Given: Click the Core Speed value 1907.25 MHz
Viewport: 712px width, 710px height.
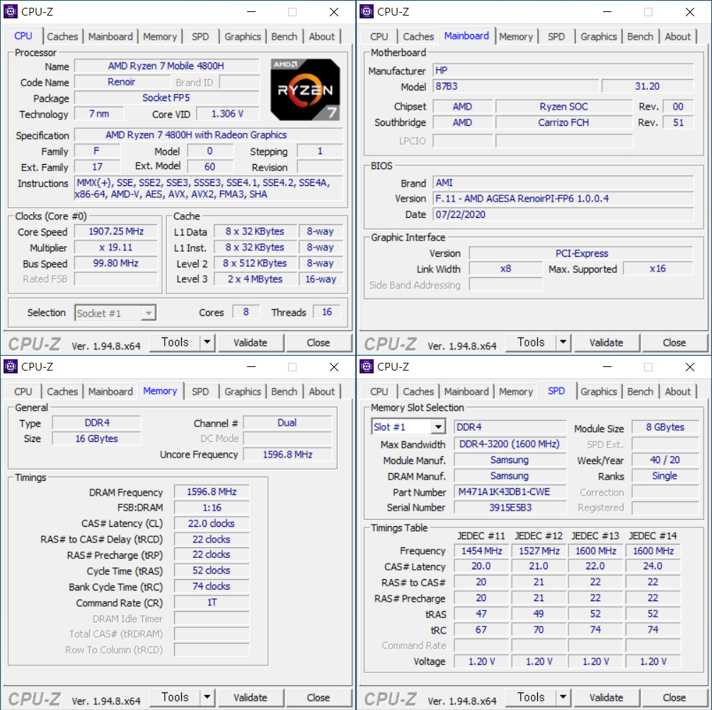Looking at the screenshot, I should [x=116, y=231].
